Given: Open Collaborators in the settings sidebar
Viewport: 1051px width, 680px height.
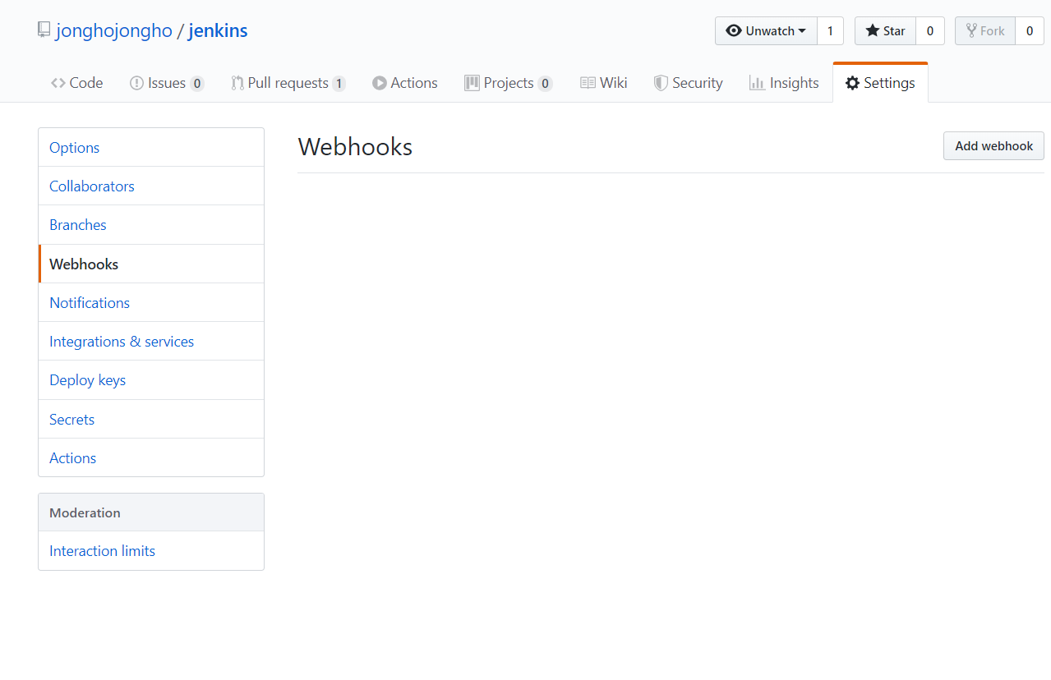Looking at the screenshot, I should 151,186.
